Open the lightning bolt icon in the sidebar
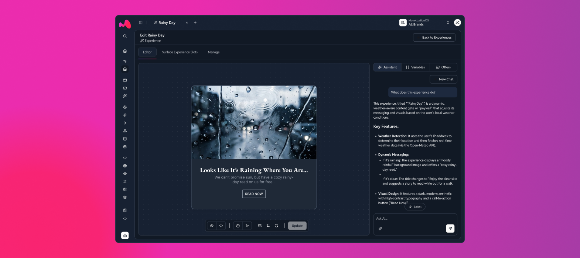 125,115
